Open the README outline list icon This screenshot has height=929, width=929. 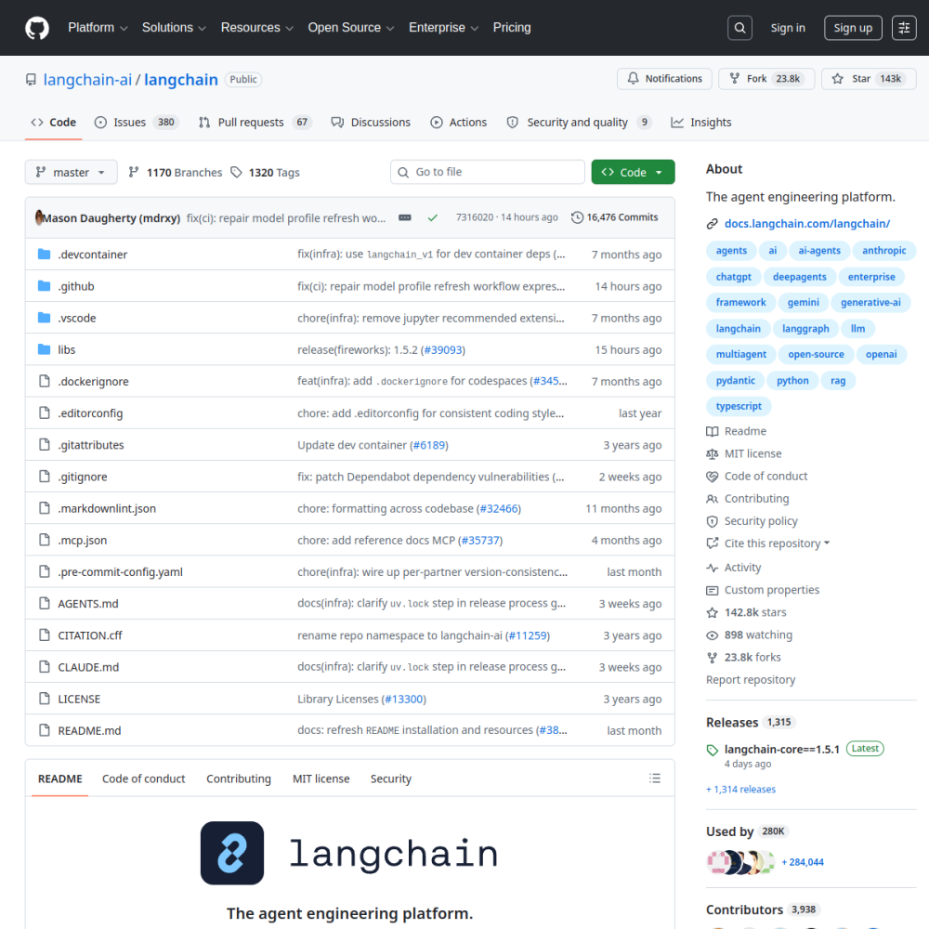pos(654,778)
